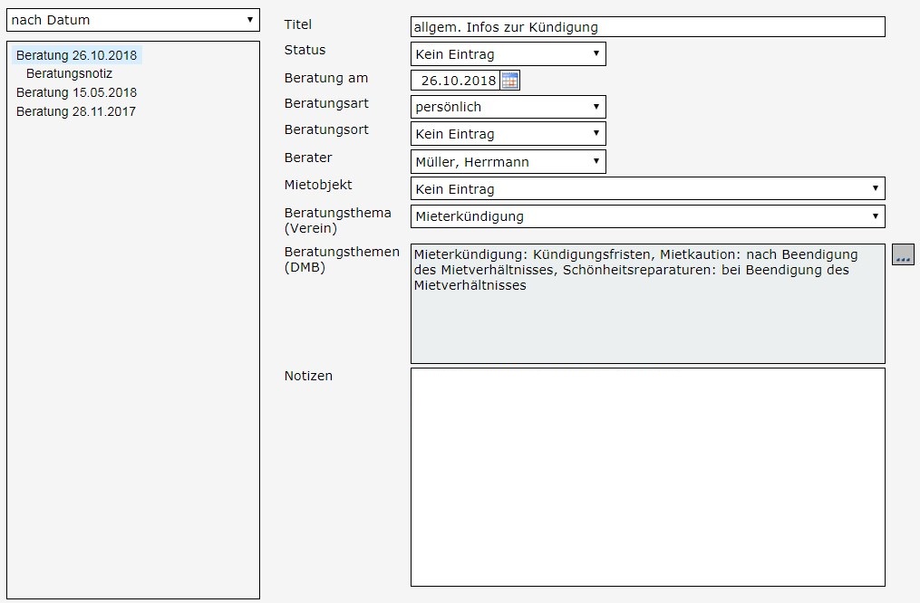
Task: Click the 'Beratungsort' label
Action: [326, 129]
